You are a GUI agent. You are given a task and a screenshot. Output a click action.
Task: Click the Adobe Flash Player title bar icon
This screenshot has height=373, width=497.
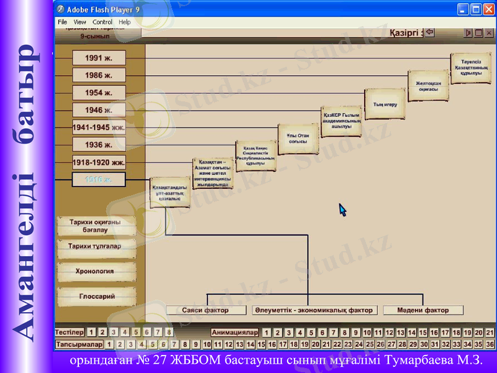point(60,9)
